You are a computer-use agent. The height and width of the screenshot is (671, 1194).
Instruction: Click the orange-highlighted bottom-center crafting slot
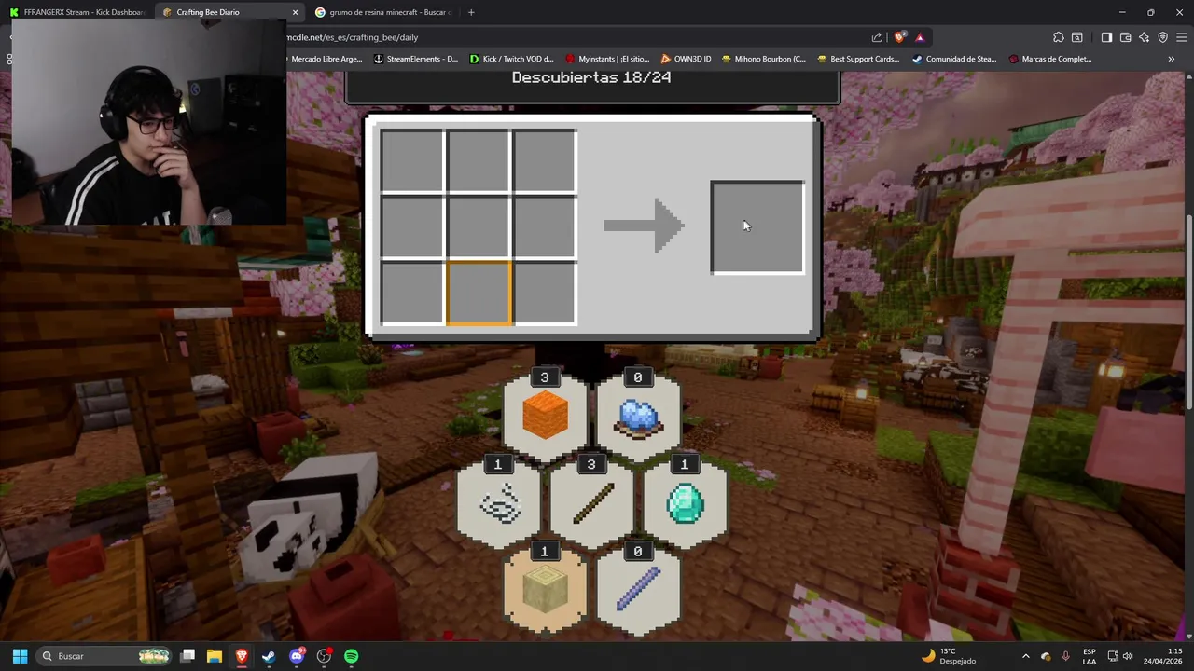(479, 293)
